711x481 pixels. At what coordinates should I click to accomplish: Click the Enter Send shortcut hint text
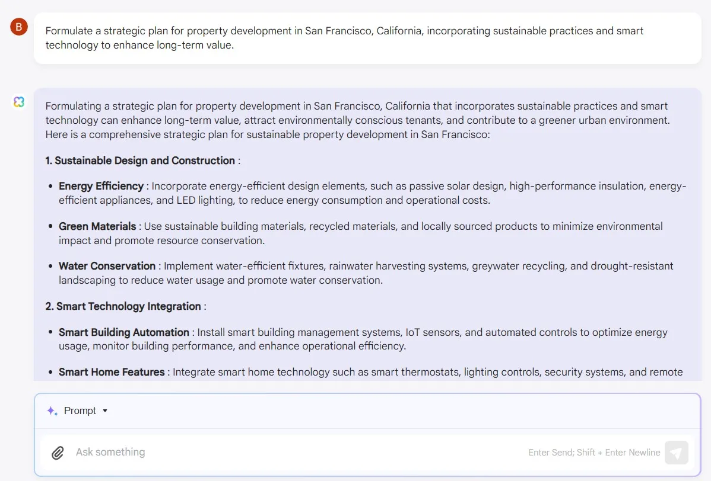[594, 453]
